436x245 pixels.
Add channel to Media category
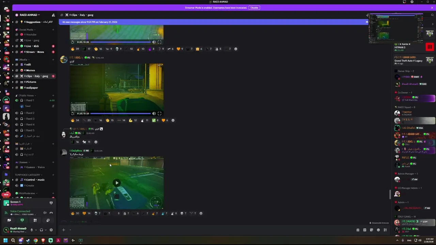(53, 60)
